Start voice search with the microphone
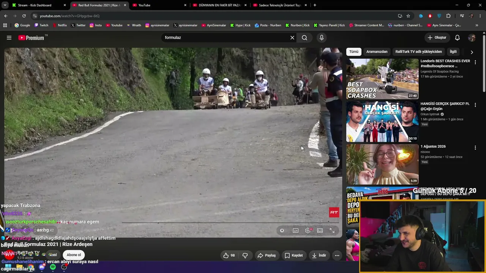This screenshot has width=486, height=273. pyautogui.click(x=322, y=38)
